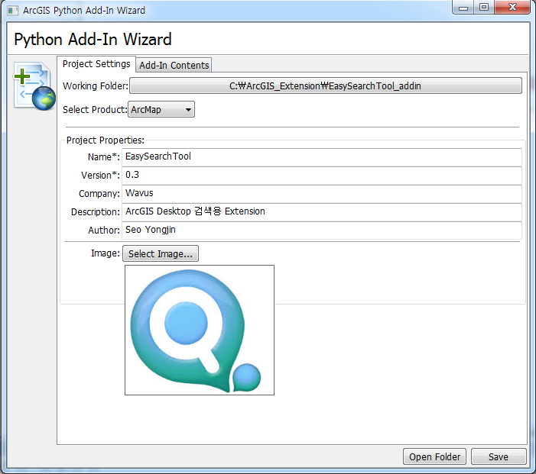This screenshot has width=536, height=474.
Task: Open the Select Product dropdown
Action: pyautogui.click(x=161, y=110)
